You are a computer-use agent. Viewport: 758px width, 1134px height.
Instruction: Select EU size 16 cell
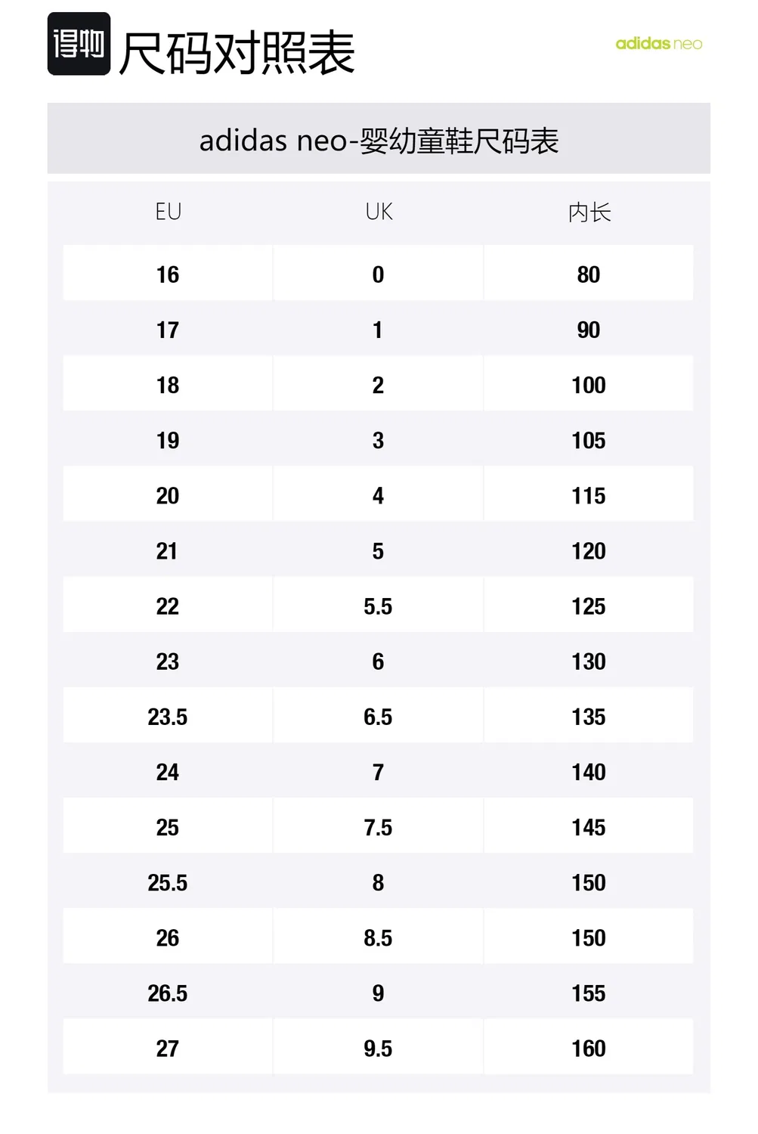click(x=168, y=274)
